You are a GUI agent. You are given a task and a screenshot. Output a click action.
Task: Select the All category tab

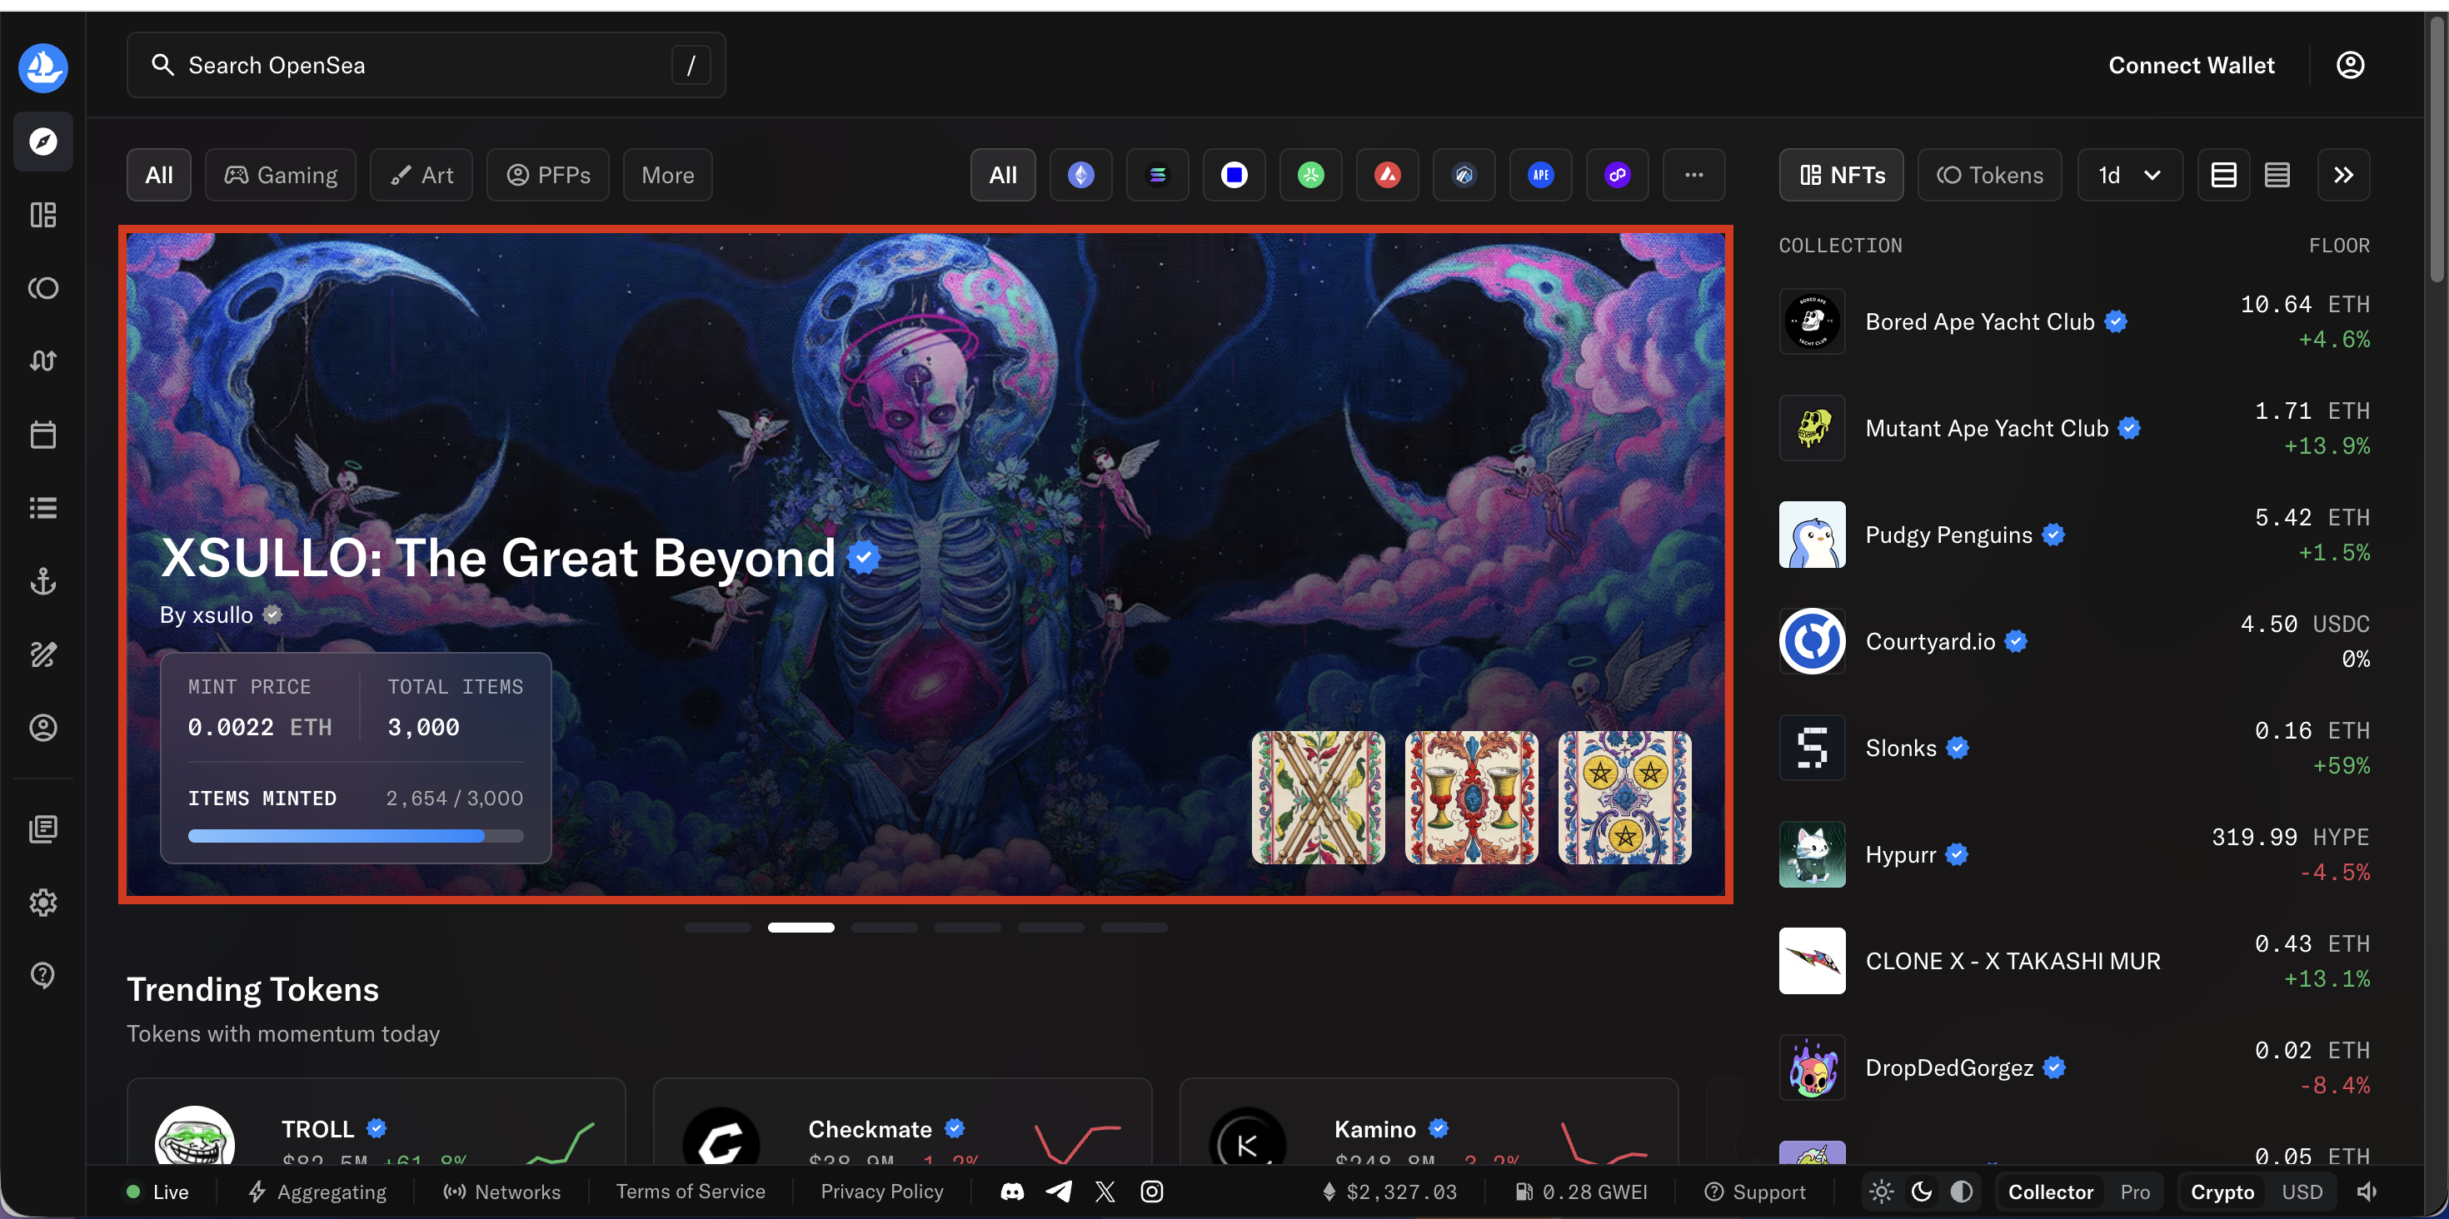(159, 175)
